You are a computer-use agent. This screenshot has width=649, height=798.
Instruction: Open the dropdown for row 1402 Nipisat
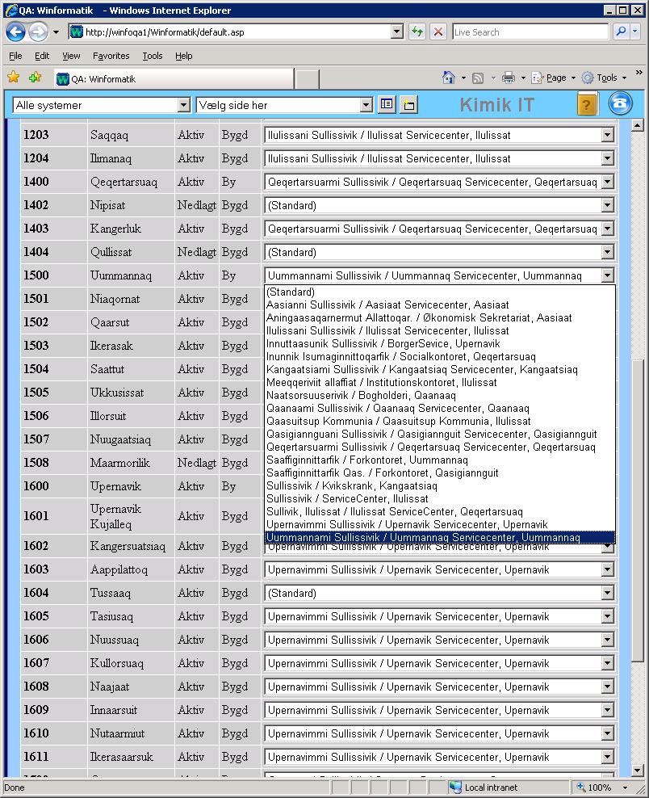click(607, 205)
